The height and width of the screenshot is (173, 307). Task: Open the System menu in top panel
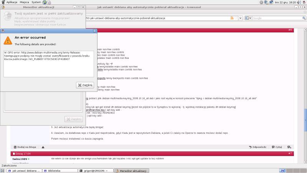(x=36, y=2)
